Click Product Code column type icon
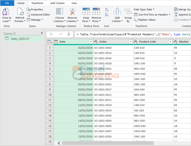 pos(136,42)
